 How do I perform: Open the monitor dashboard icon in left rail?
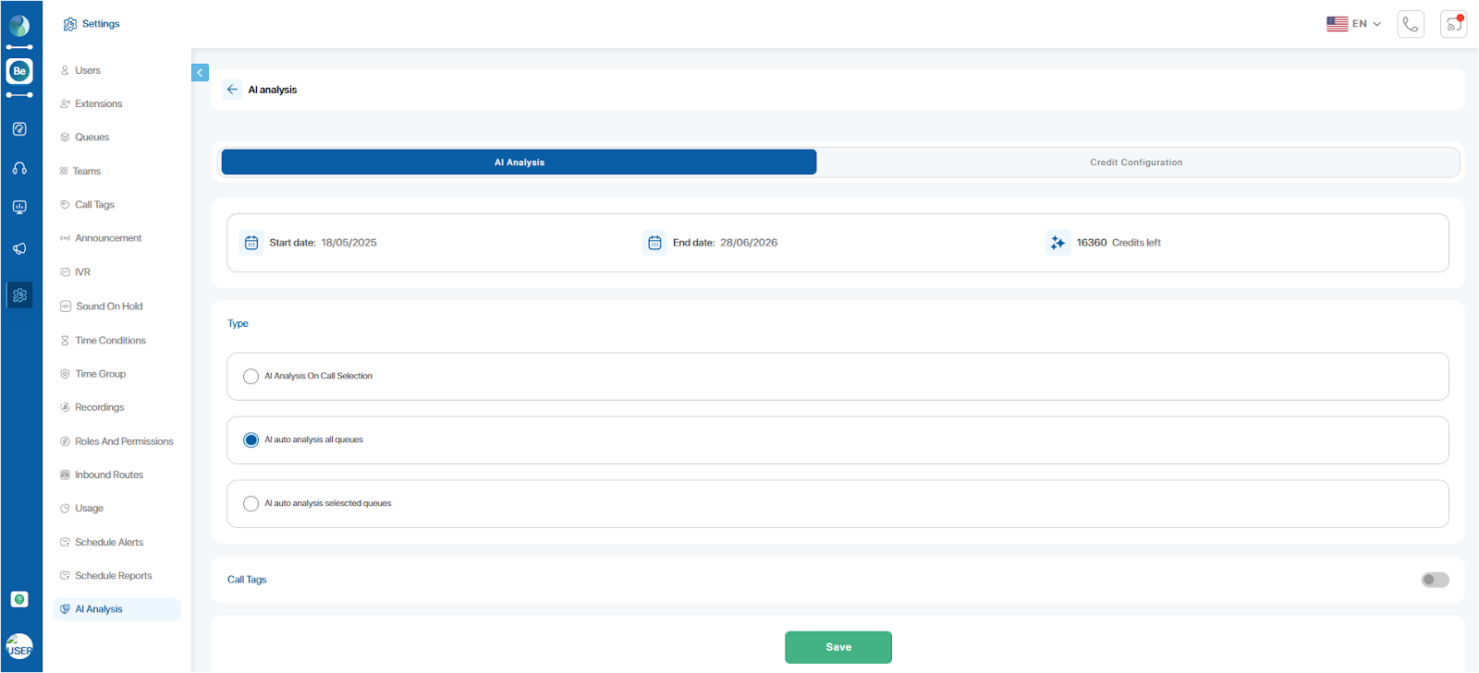click(19, 208)
